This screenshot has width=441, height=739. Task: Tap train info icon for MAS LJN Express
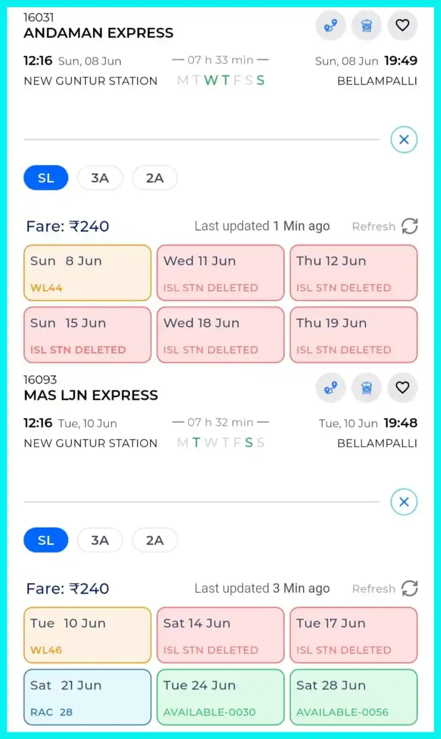[367, 387]
